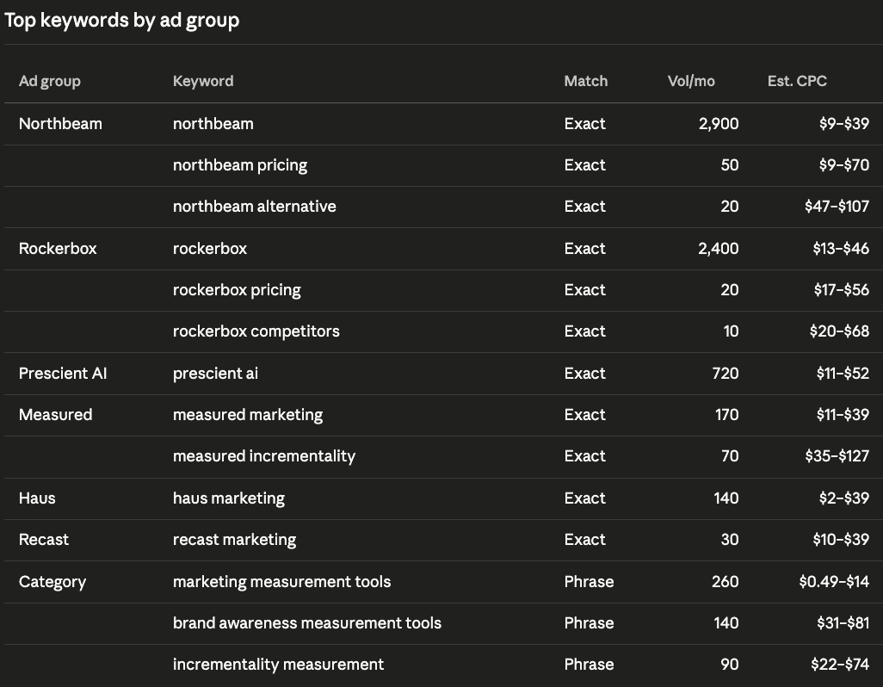Screen dimensions: 883x687
Task: Select the 'incrementality measurement' keyword
Action: click(278, 665)
